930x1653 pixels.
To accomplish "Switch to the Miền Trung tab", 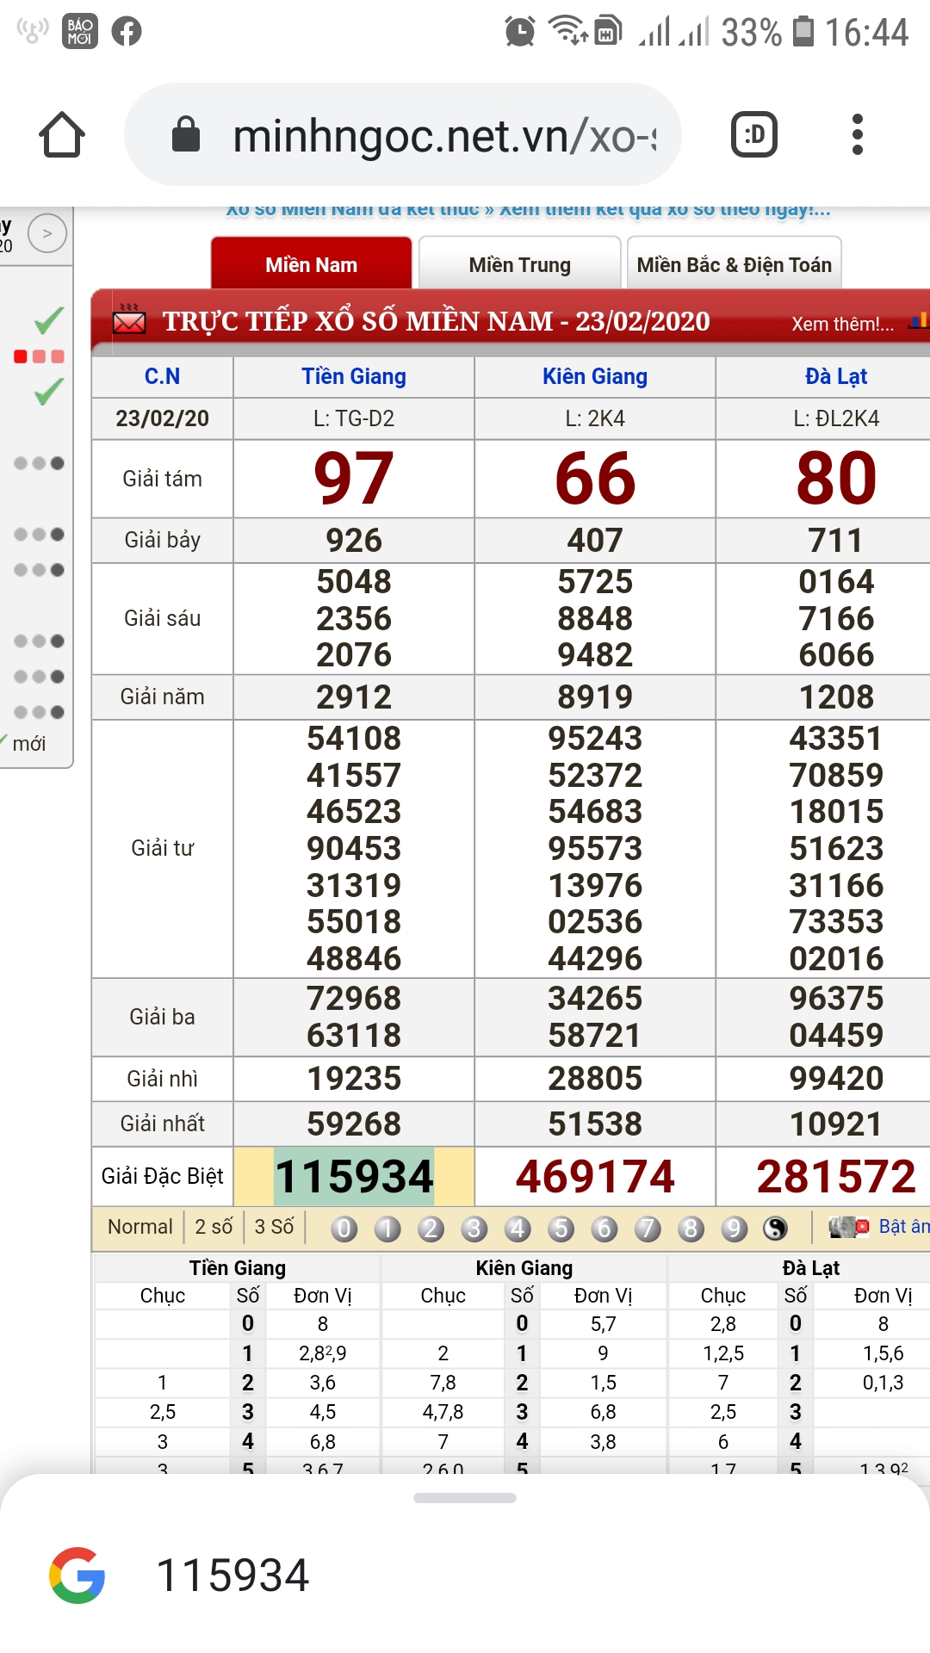I will (519, 264).
